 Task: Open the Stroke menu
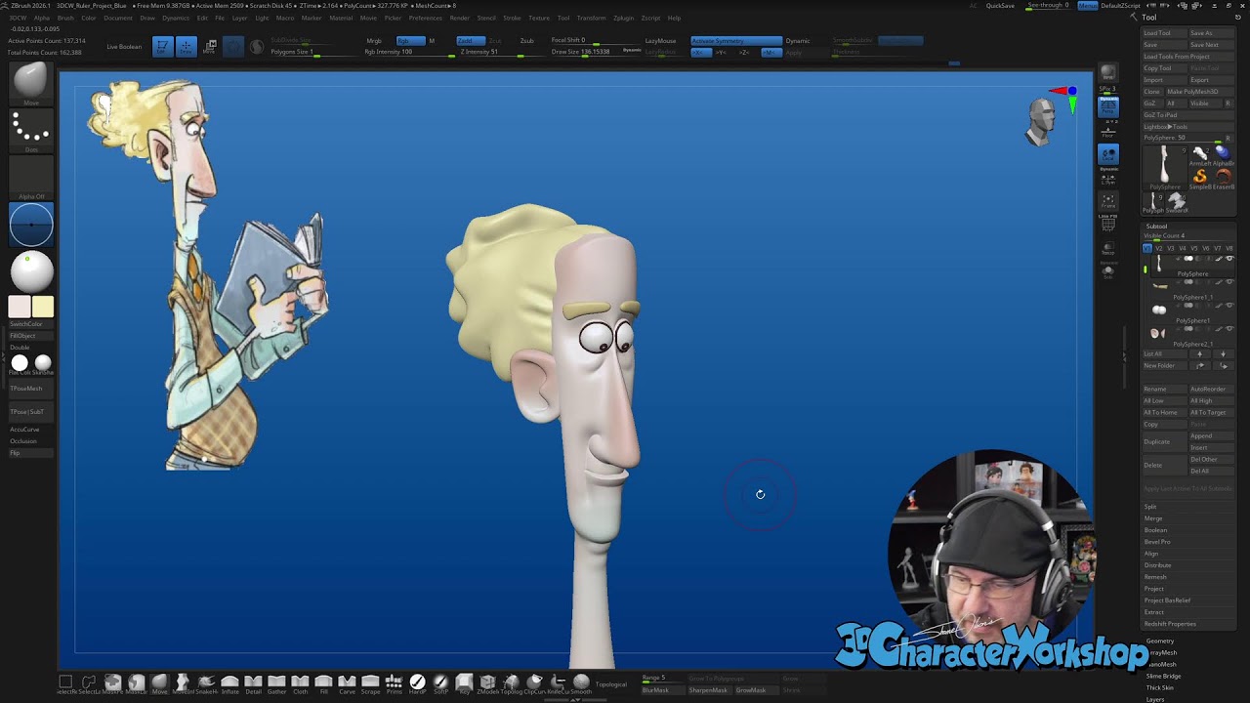point(512,18)
